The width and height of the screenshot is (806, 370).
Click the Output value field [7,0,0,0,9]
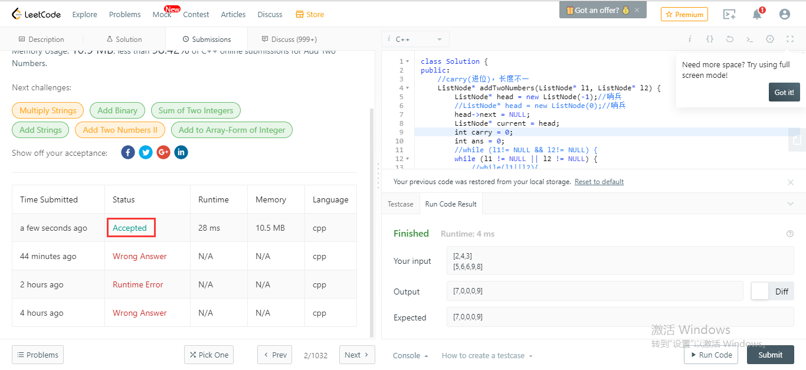pos(595,291)
